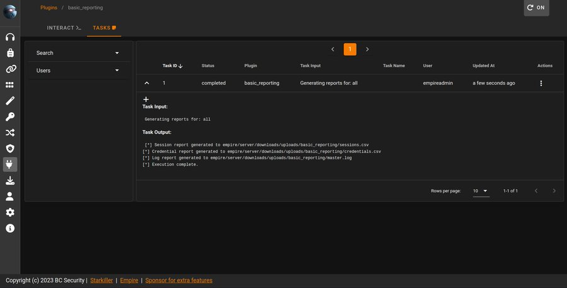Screen dimensions: 567x288
Task: Select the Tasks tab
Action: [104, 28]
